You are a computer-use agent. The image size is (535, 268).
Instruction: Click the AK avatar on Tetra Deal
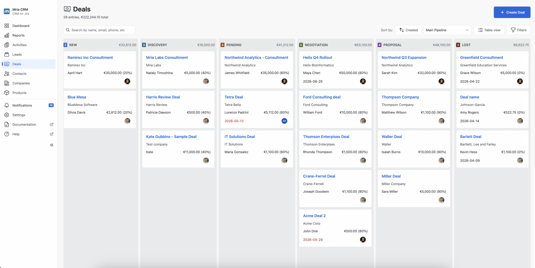pyautogui.click(x=284, y=121)
